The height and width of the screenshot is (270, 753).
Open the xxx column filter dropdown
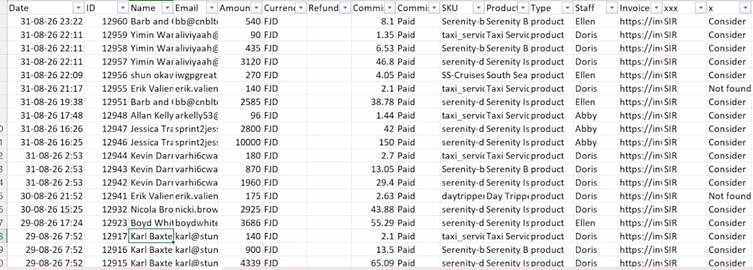pyautogui.click(x=701, y=8)
